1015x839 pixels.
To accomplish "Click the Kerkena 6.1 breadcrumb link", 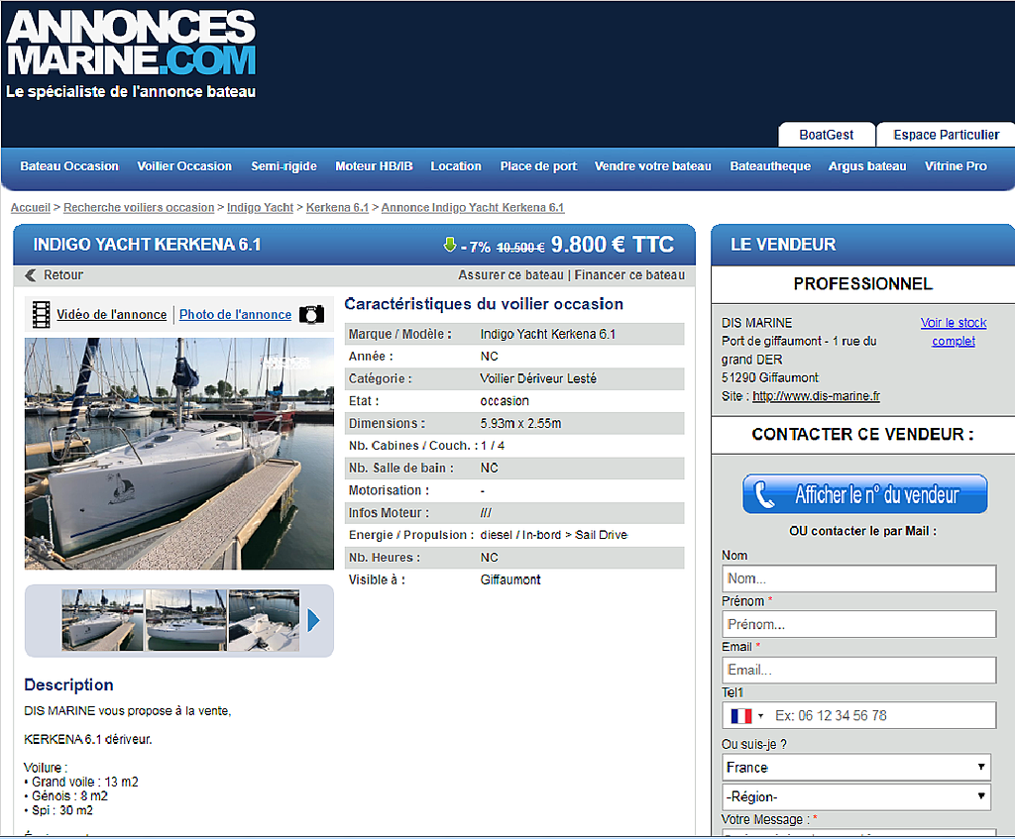I will [337, 208].
